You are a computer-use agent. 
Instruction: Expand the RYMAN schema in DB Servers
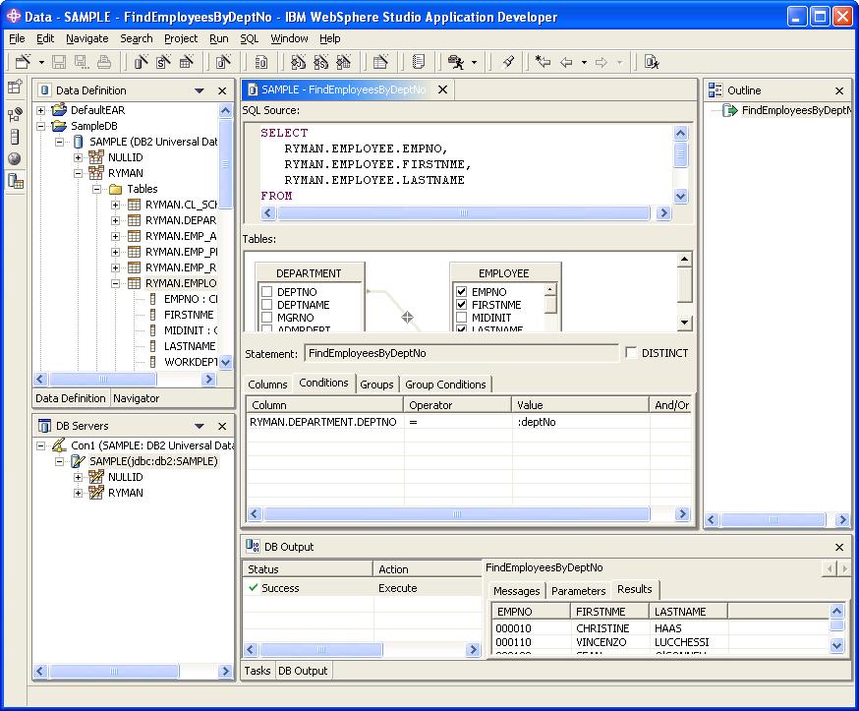[79, 493]
